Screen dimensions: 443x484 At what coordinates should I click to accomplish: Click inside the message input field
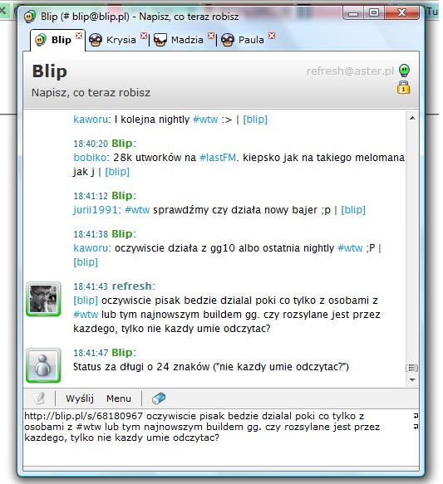coord(221,438)
